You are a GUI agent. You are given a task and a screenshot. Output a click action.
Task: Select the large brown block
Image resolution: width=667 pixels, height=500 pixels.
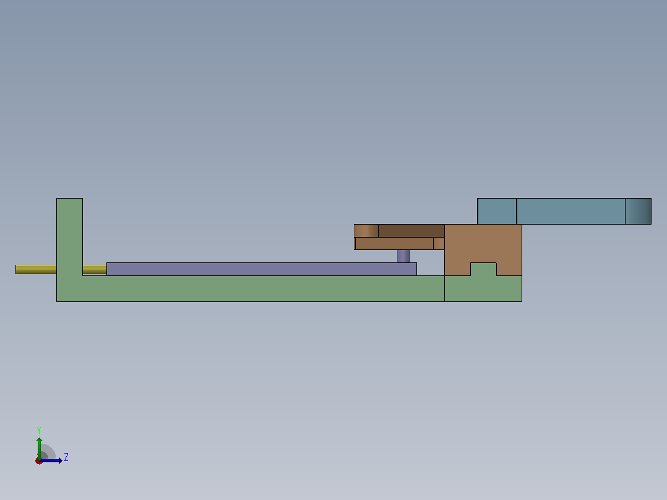click(483, 243)
